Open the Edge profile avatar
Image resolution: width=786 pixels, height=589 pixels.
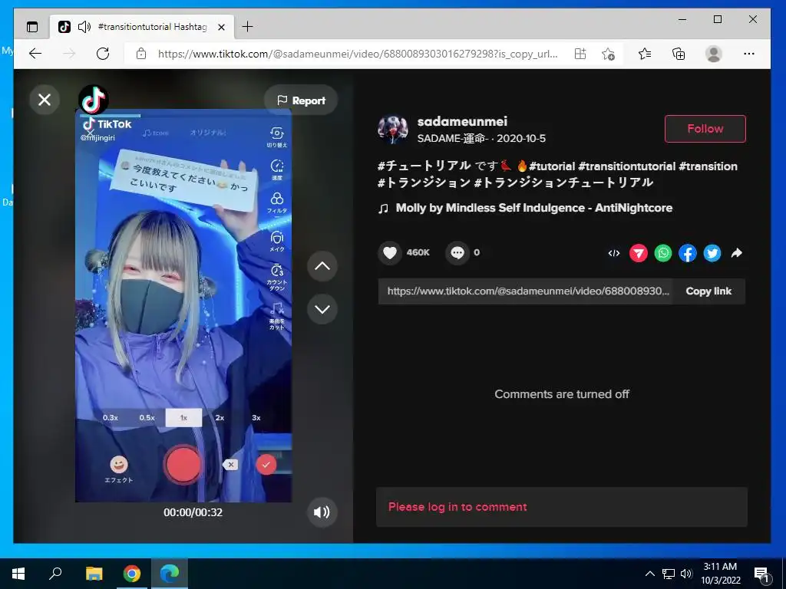[x=713, y=54]
